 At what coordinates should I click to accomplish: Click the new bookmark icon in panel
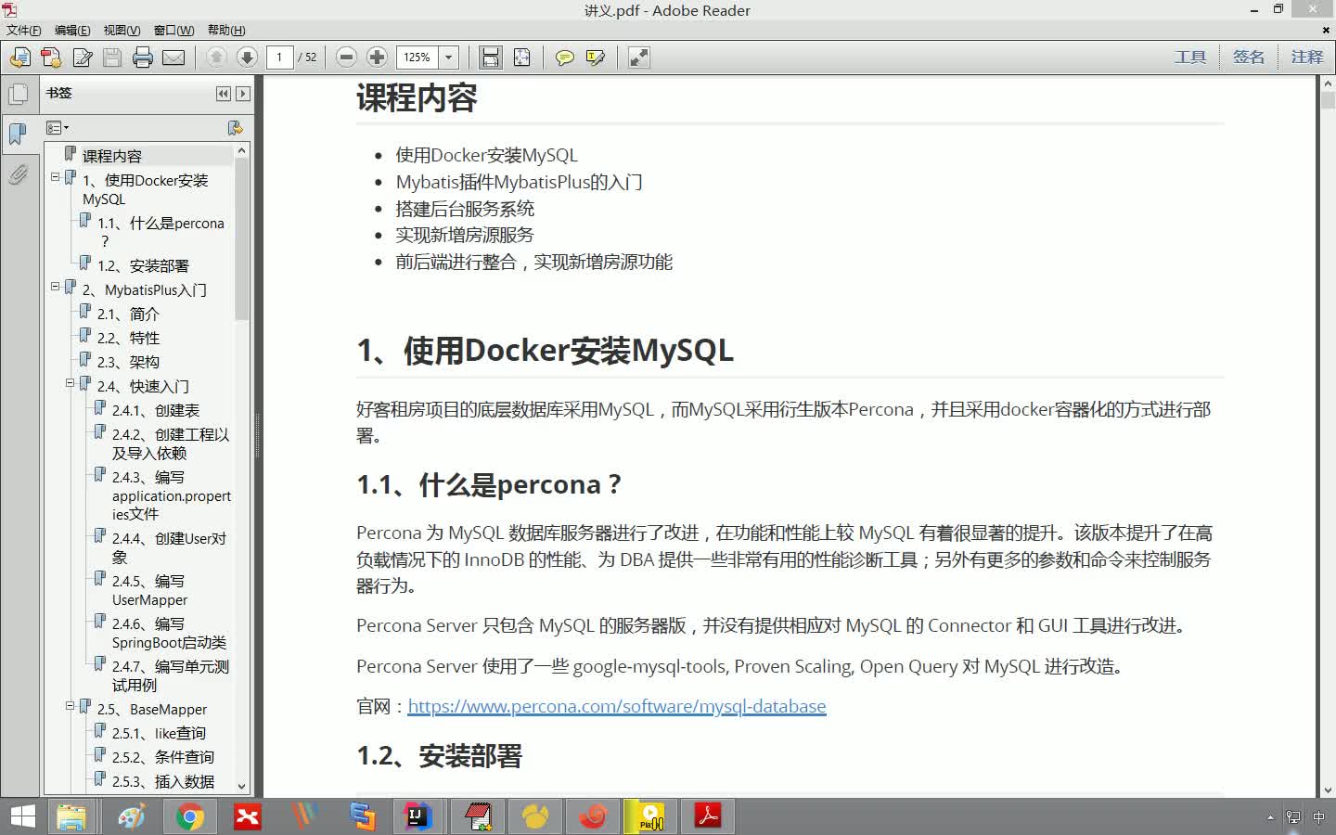(x=235, y=127)
